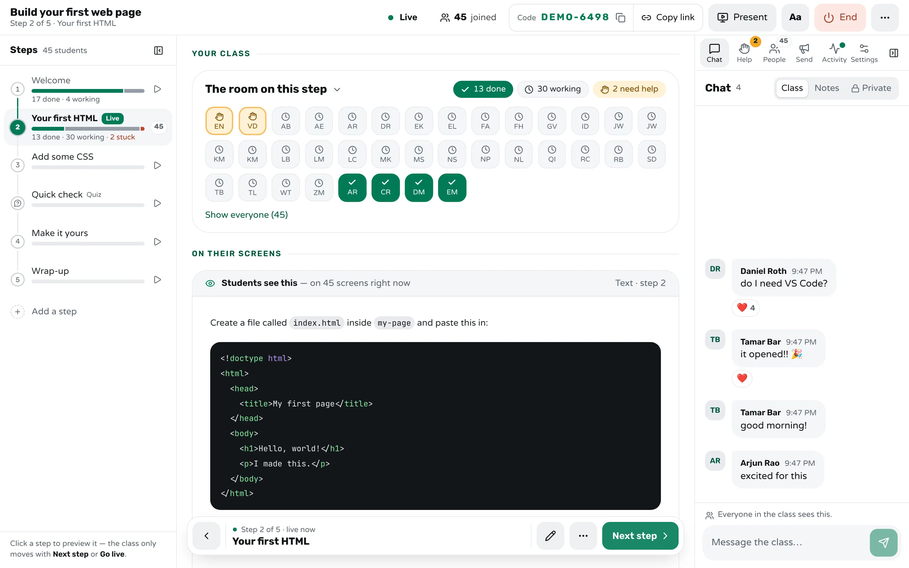909x568 pixels.
Task: Collapse the Steps sidebar panel
Action: (158, 50)
